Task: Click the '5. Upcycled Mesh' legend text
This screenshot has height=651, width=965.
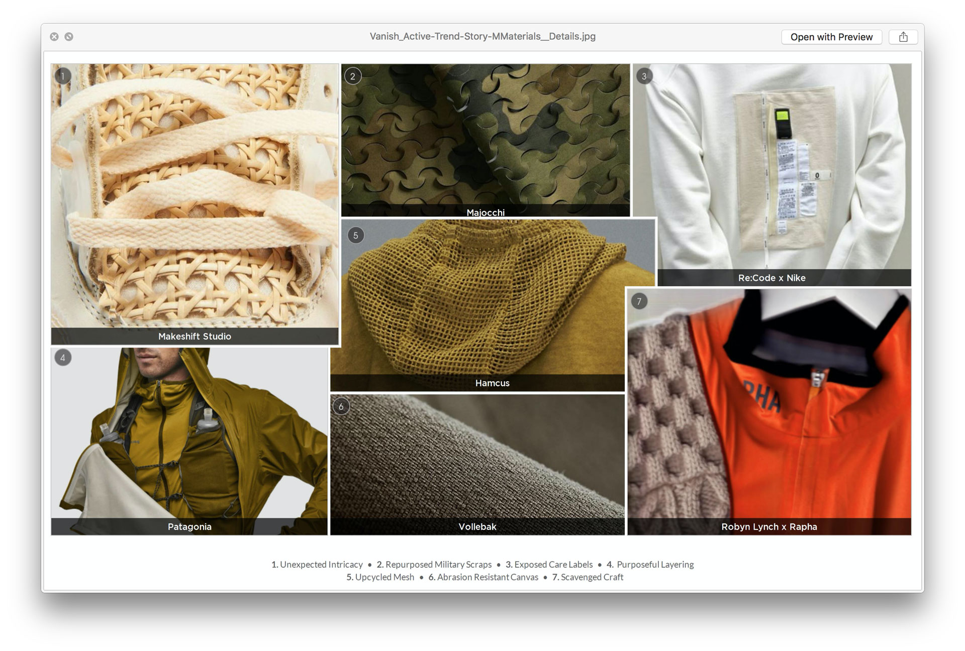Action: click(380, 577)
